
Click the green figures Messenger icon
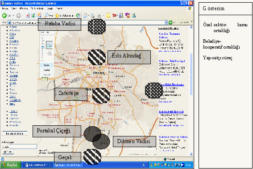coord(133,16)
